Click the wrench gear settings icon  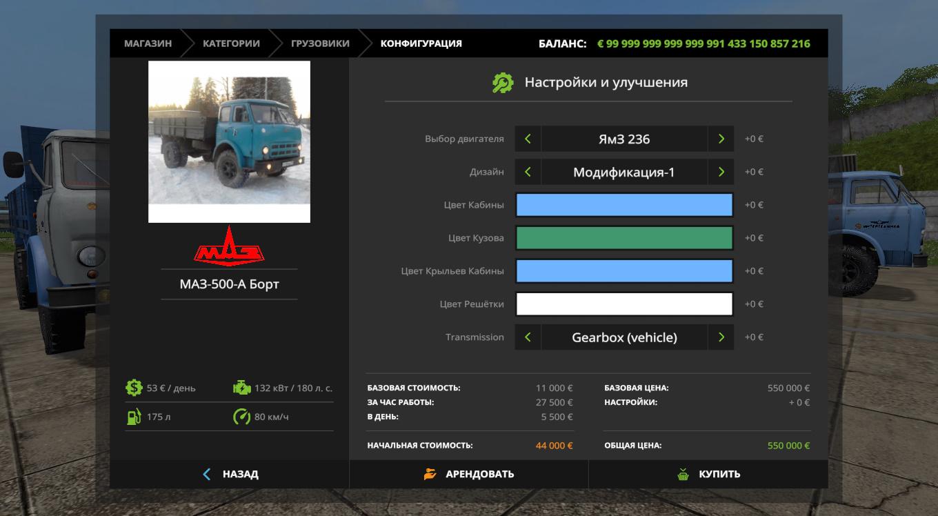coord(503,83)
